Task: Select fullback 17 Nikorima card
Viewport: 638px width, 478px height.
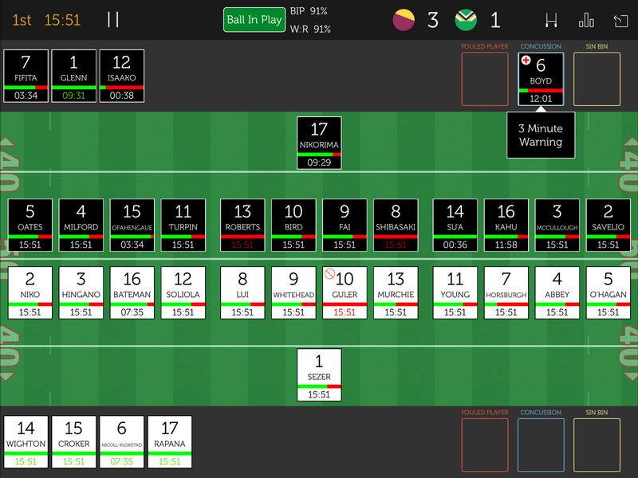Action: pos(319,143)
